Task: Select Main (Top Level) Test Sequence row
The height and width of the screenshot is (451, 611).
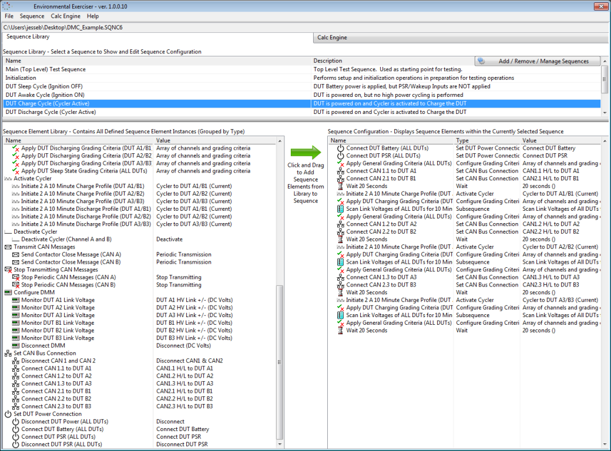Action: point(302,69)
